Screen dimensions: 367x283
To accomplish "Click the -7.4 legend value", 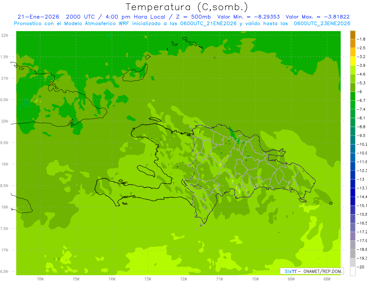I will click(x=361, y=109).
